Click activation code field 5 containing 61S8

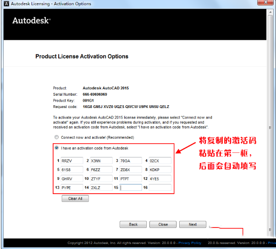tap(72, 169)
